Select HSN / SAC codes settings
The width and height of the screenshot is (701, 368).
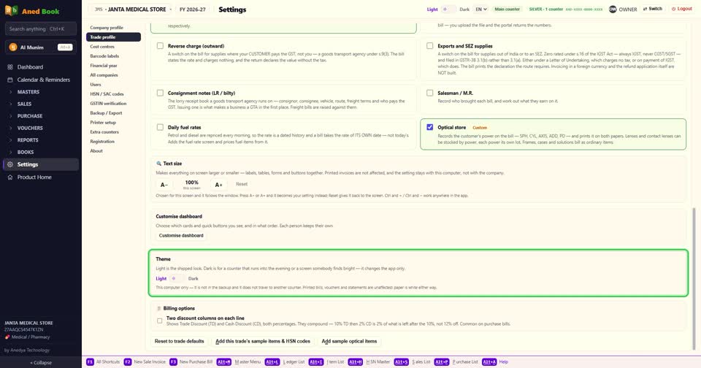click(113, 94)
